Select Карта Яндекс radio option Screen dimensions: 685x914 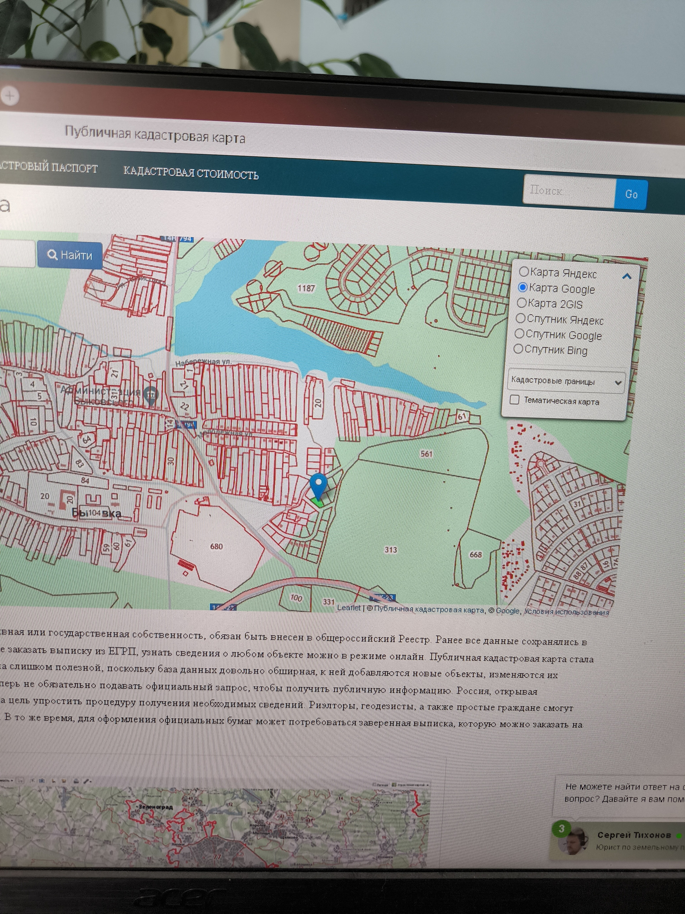tap(523, 271)
